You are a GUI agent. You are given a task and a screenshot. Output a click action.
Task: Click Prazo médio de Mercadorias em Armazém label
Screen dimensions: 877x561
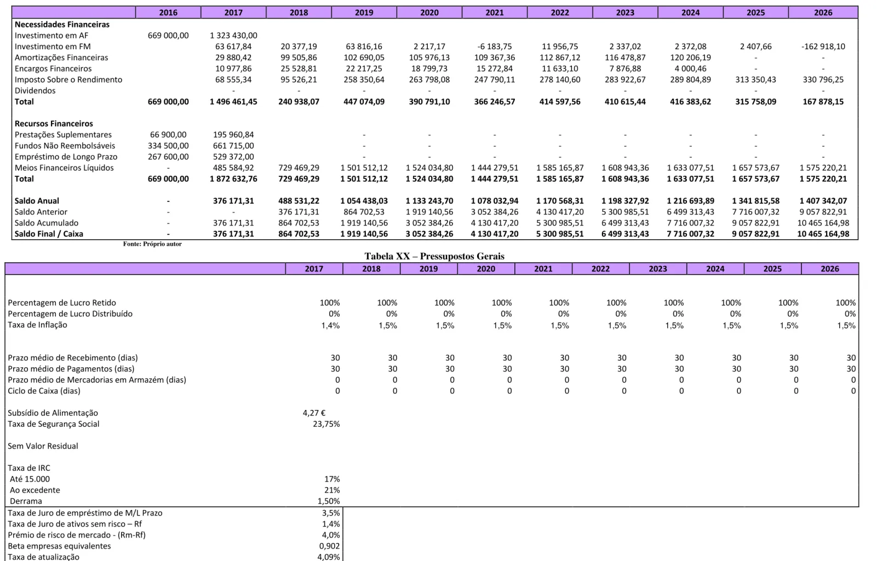(x=97, y=380)
